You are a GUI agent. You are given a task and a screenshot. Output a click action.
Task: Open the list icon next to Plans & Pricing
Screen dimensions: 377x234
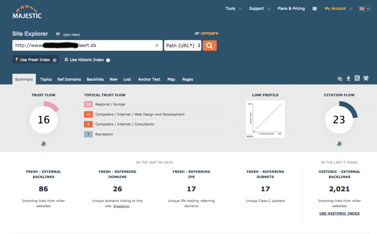pos(314,9)
